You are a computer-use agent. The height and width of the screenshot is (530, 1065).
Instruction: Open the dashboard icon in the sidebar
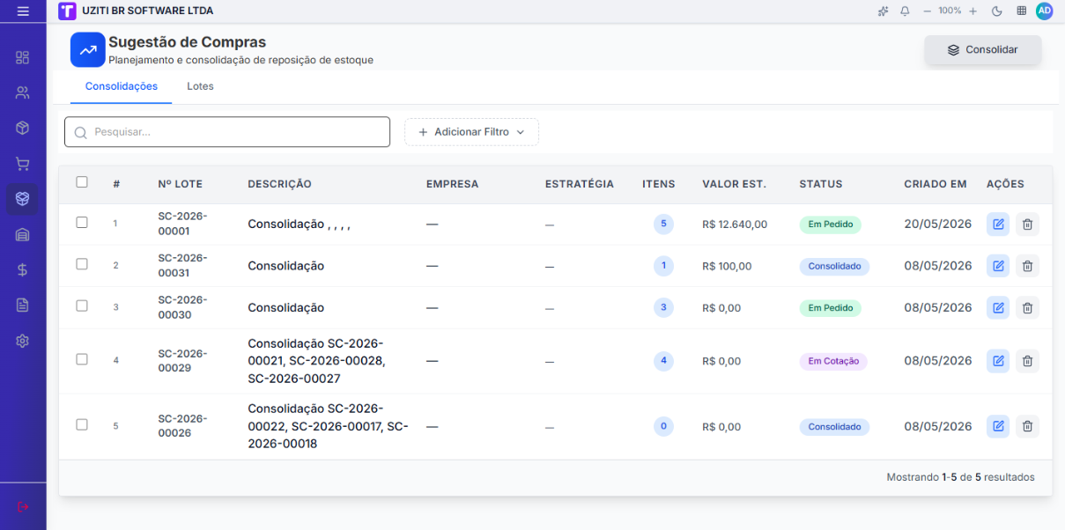23,57
